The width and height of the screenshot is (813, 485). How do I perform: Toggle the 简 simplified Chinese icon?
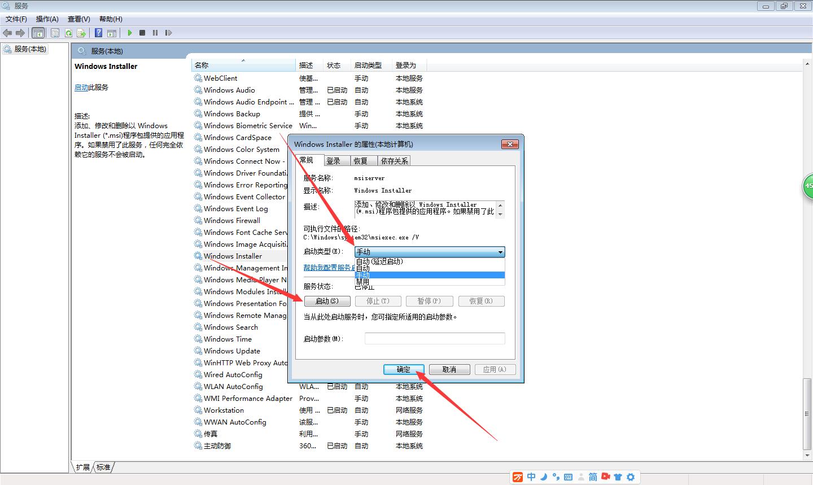(593, 477)
